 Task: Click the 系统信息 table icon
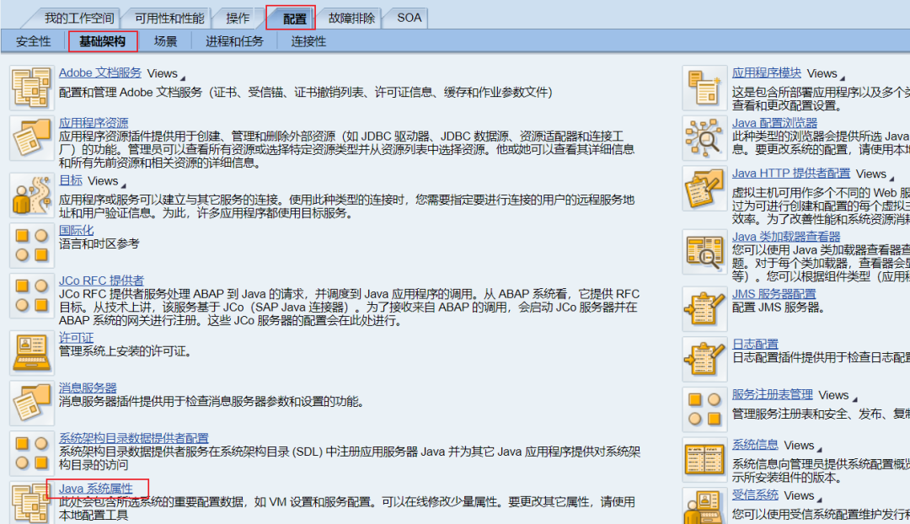point(704,460)
